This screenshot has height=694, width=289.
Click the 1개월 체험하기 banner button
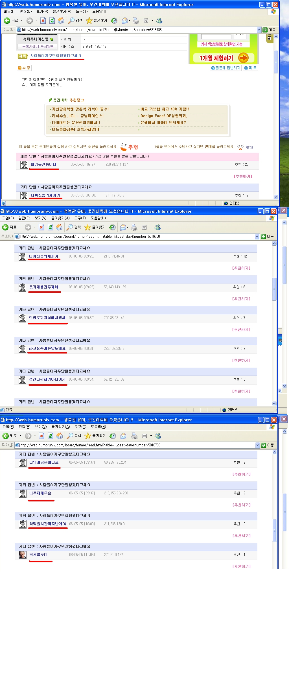224,58
